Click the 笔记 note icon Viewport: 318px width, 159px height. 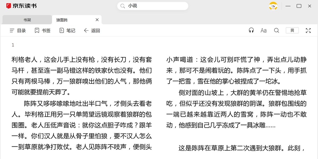(62, 30)
